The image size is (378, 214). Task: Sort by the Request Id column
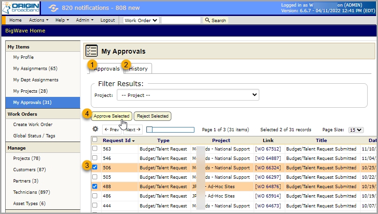tap(118, 140)
